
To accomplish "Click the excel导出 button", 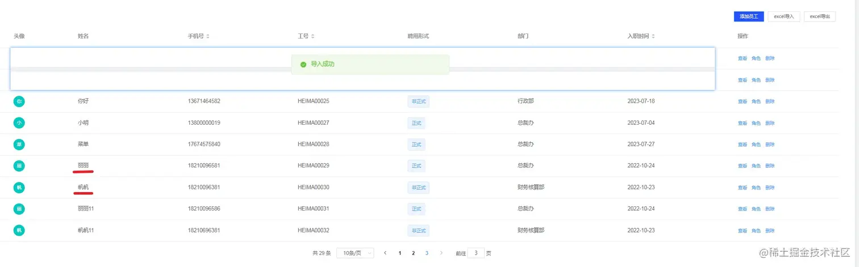I will click(x=820, y=16).
